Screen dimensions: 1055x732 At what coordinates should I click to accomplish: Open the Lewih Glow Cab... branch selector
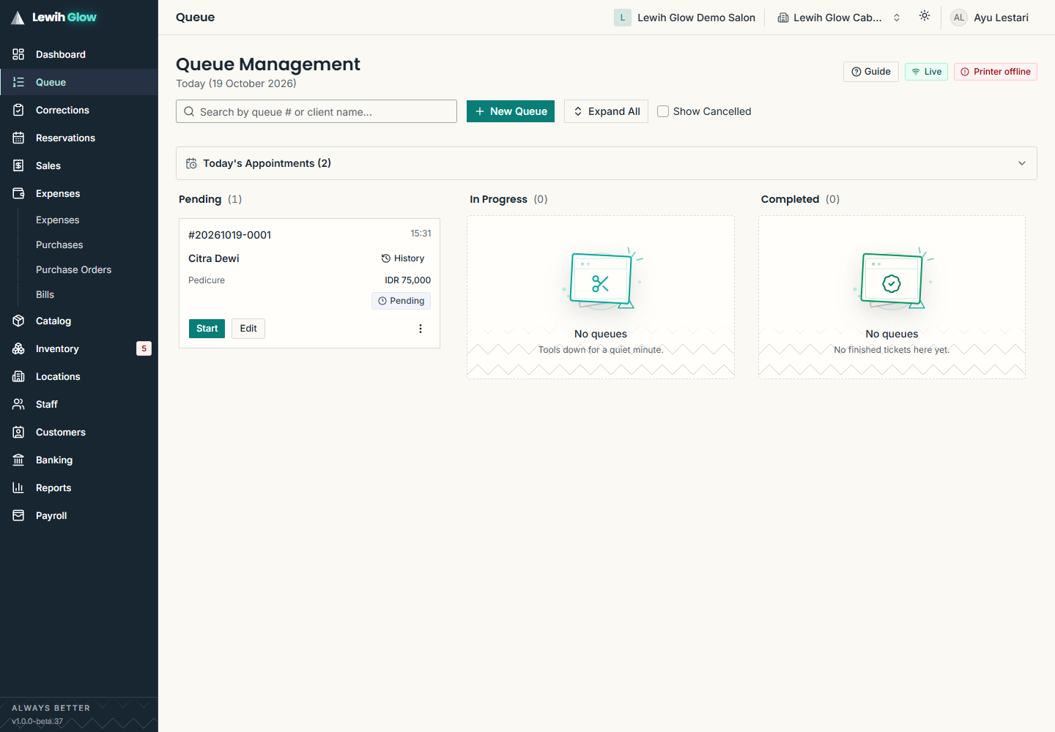[839, 18]
